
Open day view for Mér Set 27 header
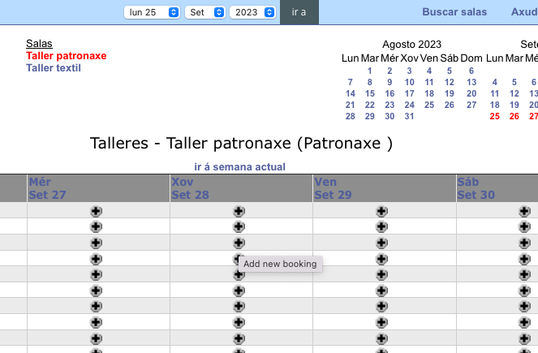click(x=47, y=188)
